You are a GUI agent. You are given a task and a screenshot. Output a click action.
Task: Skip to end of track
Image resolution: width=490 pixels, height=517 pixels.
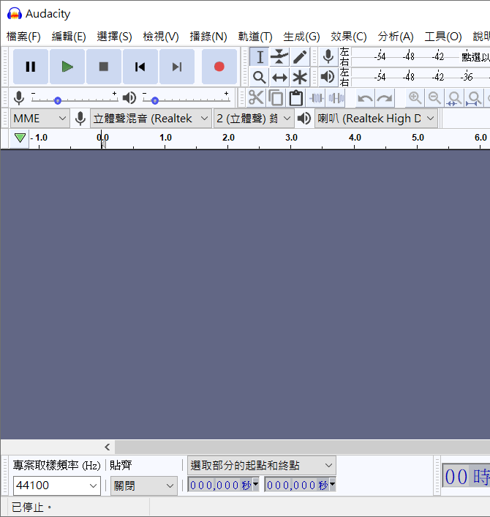(177, 67)
